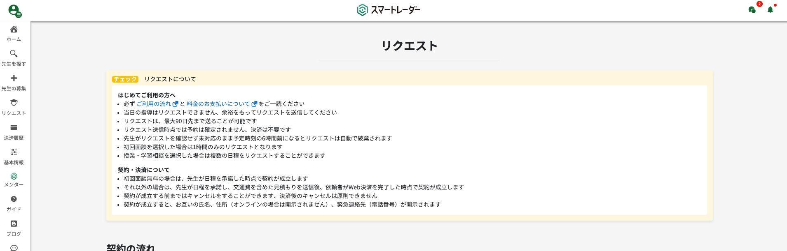Viewport: 787px width, 251px height.
Task: Click the リクエストについて notice title
Action: [170, 79]
